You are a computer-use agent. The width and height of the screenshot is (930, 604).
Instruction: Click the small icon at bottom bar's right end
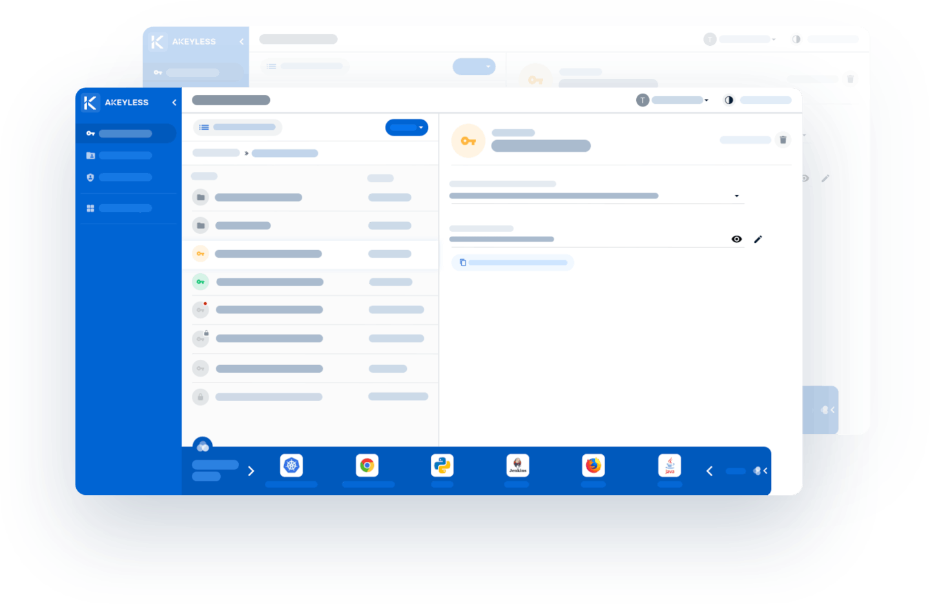(760, 471)
